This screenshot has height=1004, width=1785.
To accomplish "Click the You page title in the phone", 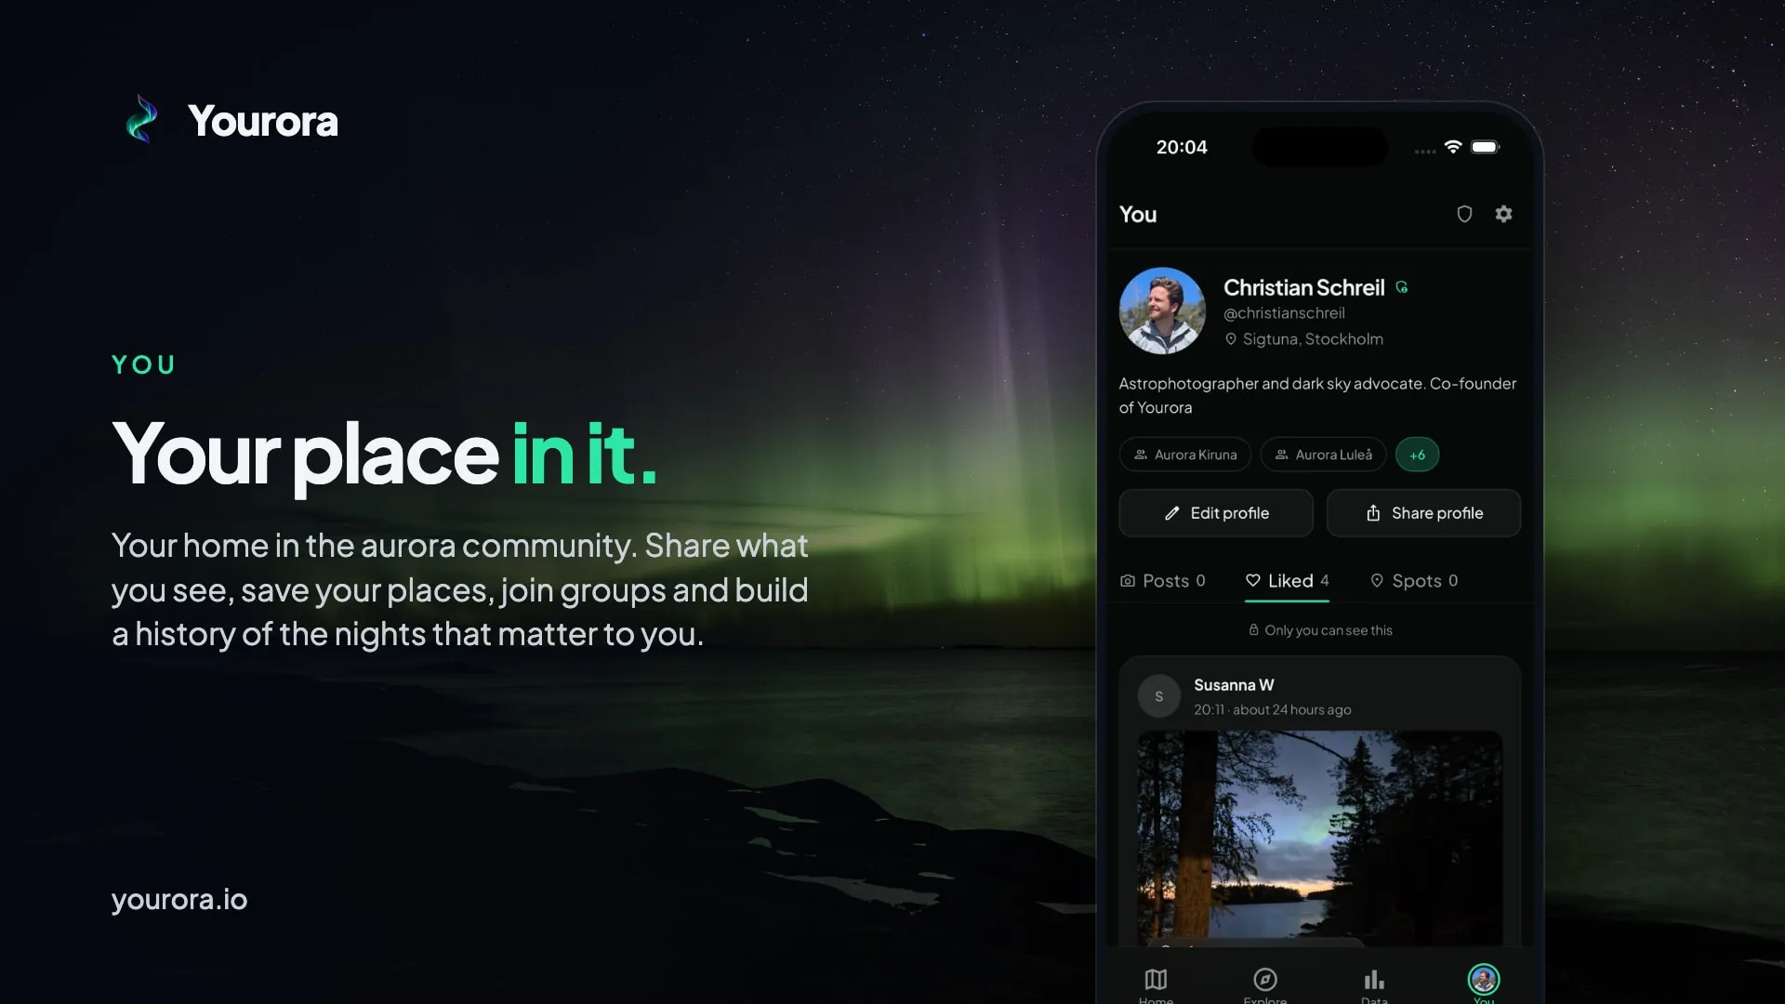I will point(1138,215).
